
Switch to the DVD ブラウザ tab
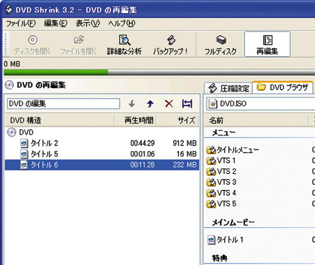point(283,87)
